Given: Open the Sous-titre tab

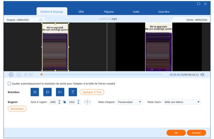Looking at the screenshot, I should pos(164,12).
